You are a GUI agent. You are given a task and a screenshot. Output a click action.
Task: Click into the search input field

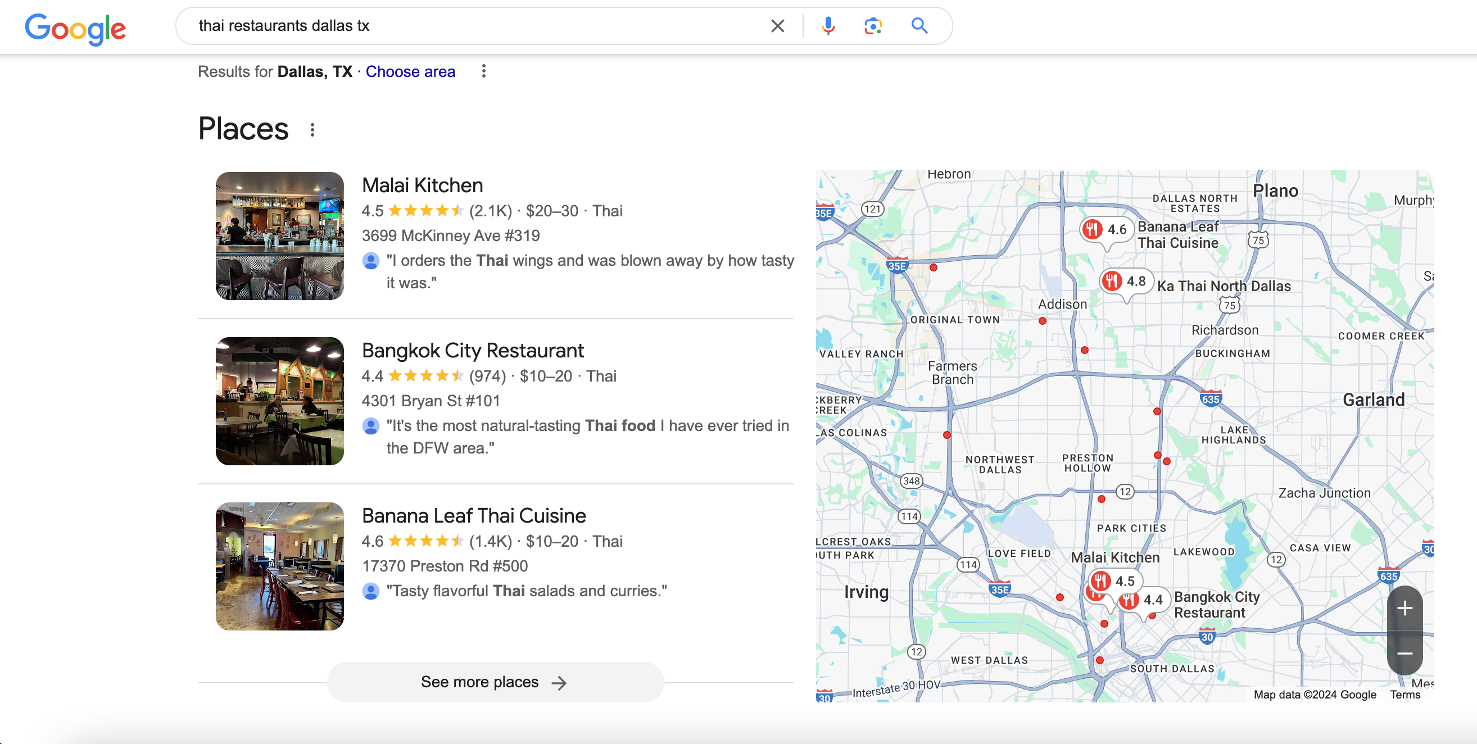pyautogui.click(x=476, y=26)
